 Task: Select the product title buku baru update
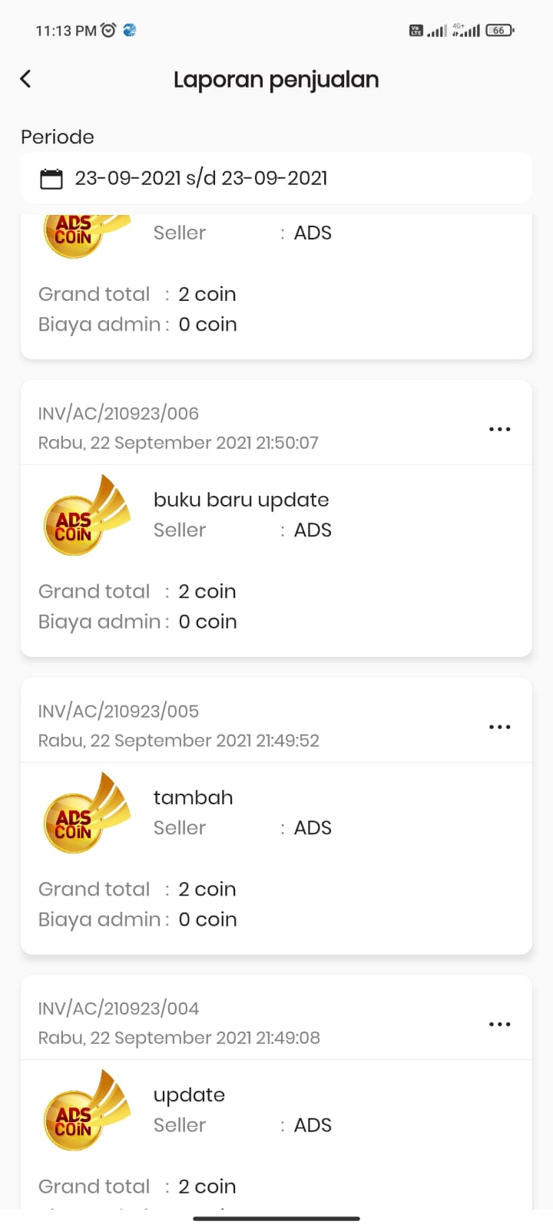tap(241, 500)
